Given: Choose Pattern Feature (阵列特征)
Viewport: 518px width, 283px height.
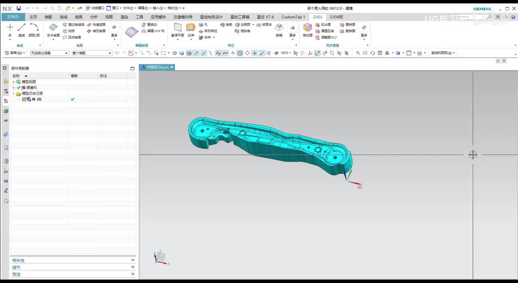Looking at the screenshot, I should coord(208,31).
